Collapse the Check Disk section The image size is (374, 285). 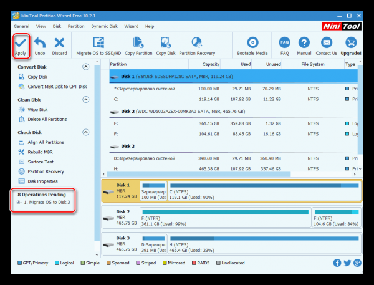click(x=86, y=132)
